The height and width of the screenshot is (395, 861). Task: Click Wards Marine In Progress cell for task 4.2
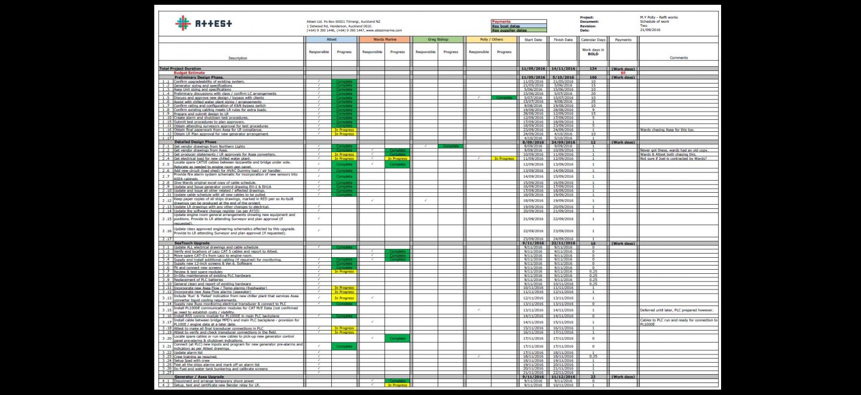tap(398, 385)
